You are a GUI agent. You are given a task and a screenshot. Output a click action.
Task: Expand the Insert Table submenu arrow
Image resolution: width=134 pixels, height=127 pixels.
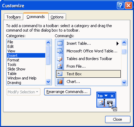coord(118,43)
